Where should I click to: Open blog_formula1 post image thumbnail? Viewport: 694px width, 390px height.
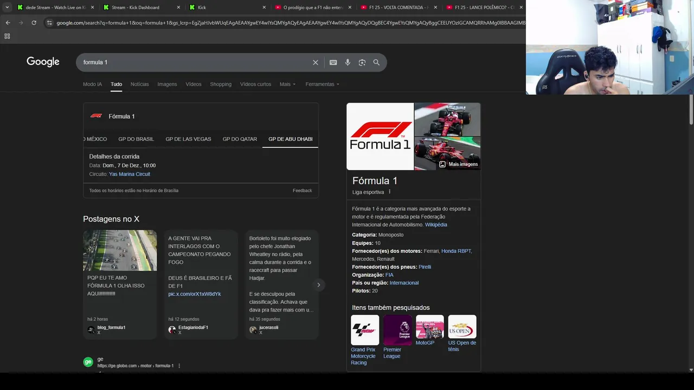pos(120,250)
